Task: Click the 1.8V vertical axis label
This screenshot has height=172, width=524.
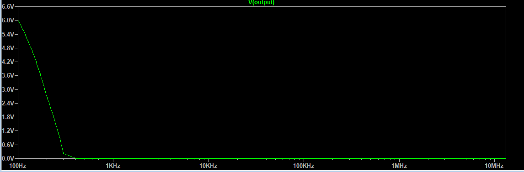Action: 8,117
